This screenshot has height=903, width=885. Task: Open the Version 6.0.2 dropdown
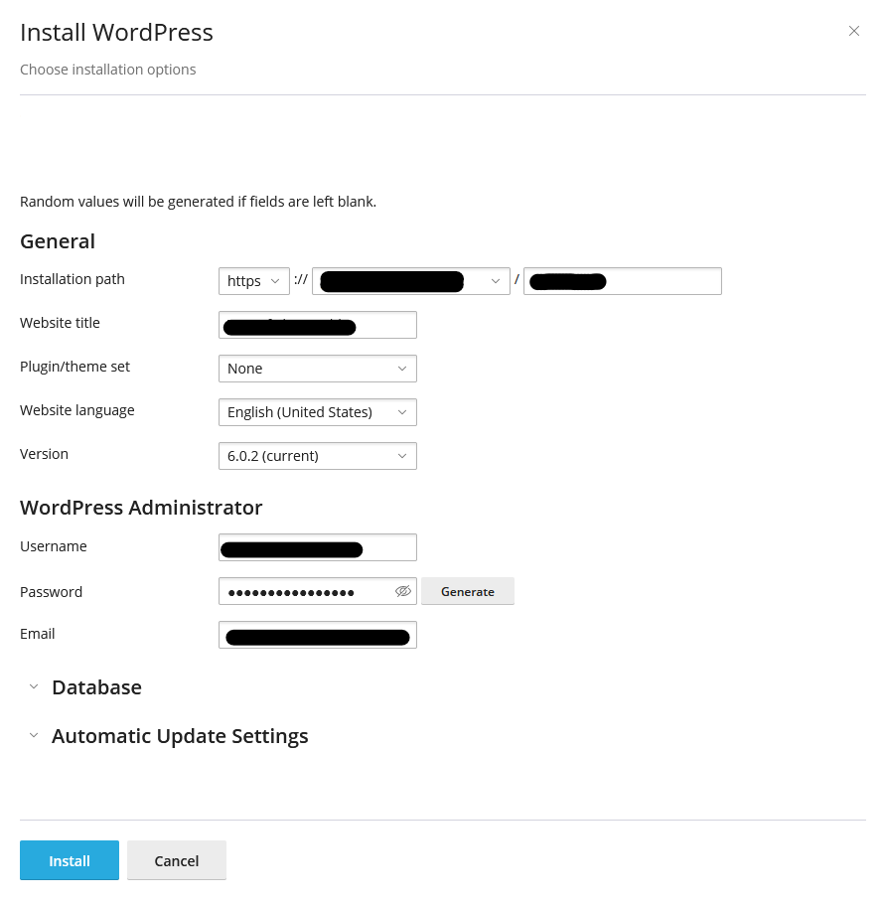click(317, 456)
